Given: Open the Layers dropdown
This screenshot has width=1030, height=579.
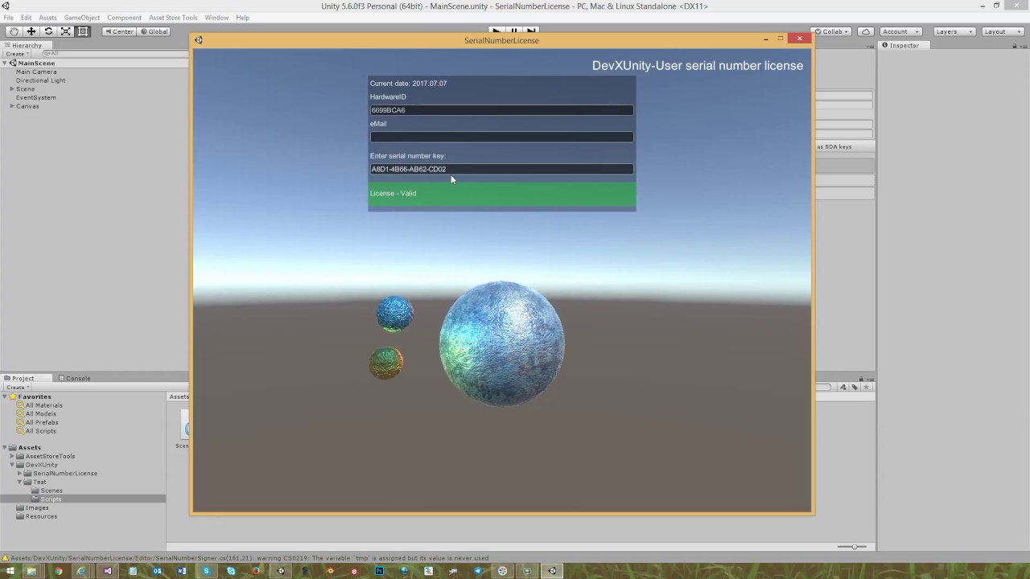Looking at the screenshot, I should (954, 31).
